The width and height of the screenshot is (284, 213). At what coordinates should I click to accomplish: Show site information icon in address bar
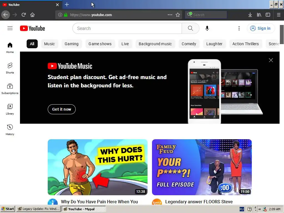point(60,15)
